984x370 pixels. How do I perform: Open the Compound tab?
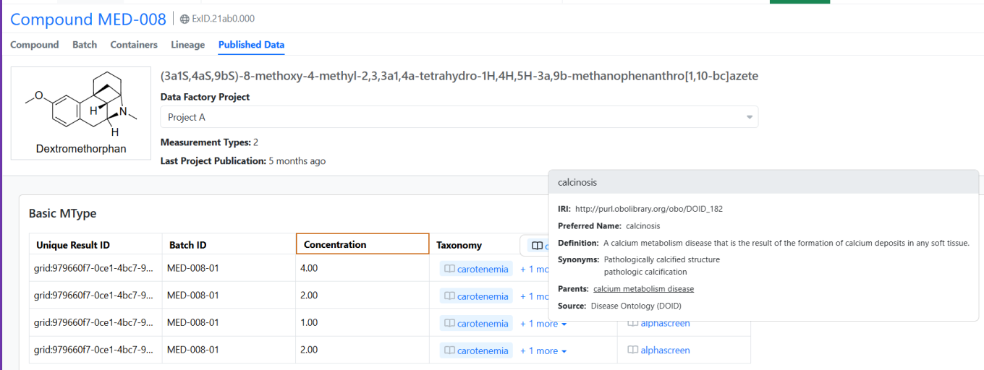[35, 45]
